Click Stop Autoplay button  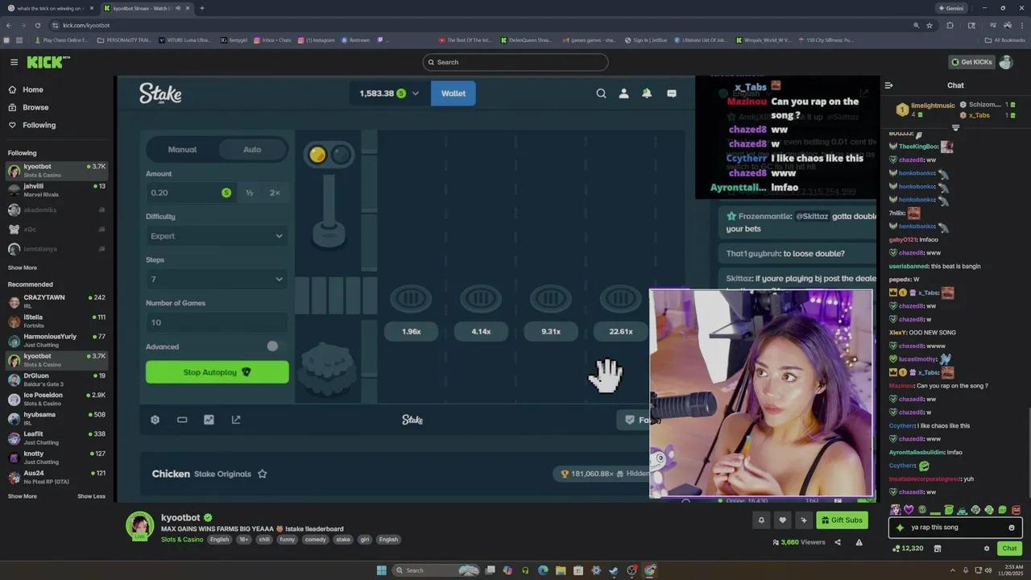point(217,372)
